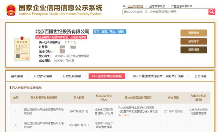Expand the 更多 link in row 1
Image resolution: width=218 pixels, height=132 pixels.
tap(126, 115)
